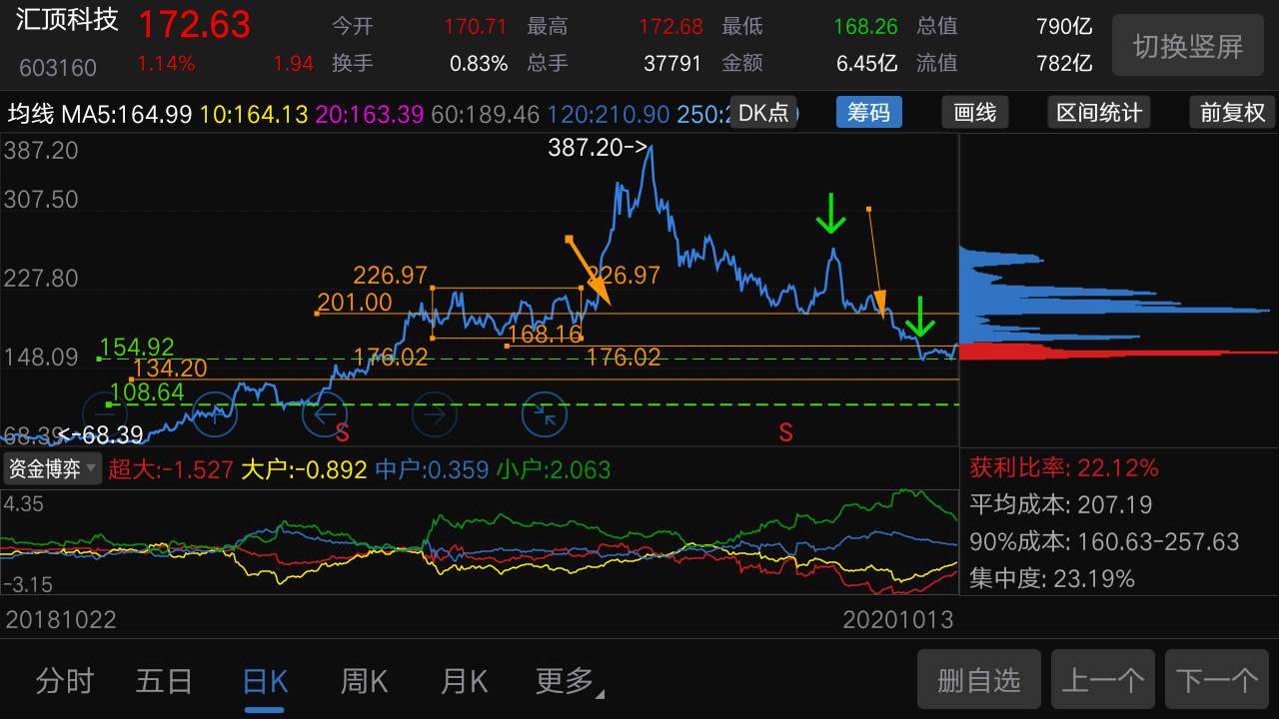Switch to the 分时 tab
Viewport: 1279px width, 719px height.
(65, 682)
